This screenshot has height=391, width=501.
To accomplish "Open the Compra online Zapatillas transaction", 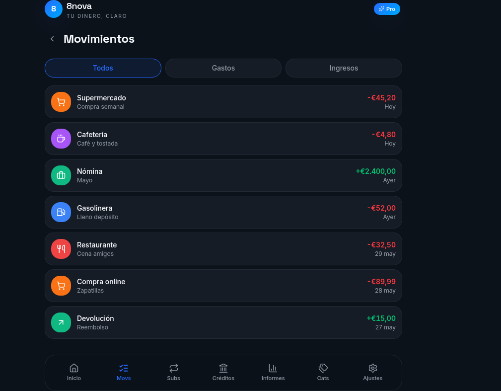I will tap(223, 286).
